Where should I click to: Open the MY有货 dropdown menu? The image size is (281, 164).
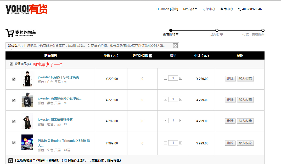coord(190,9)
